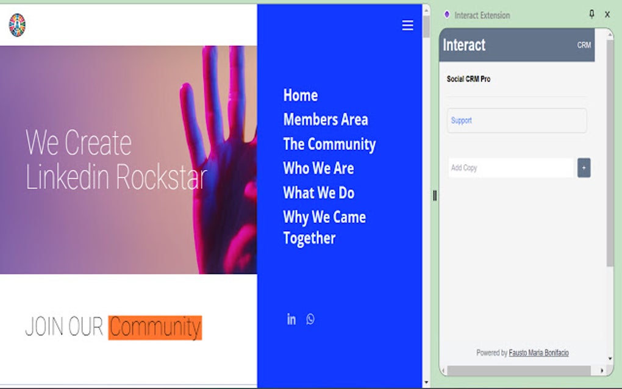Close the Interact Extension panel

pos(607,15)
